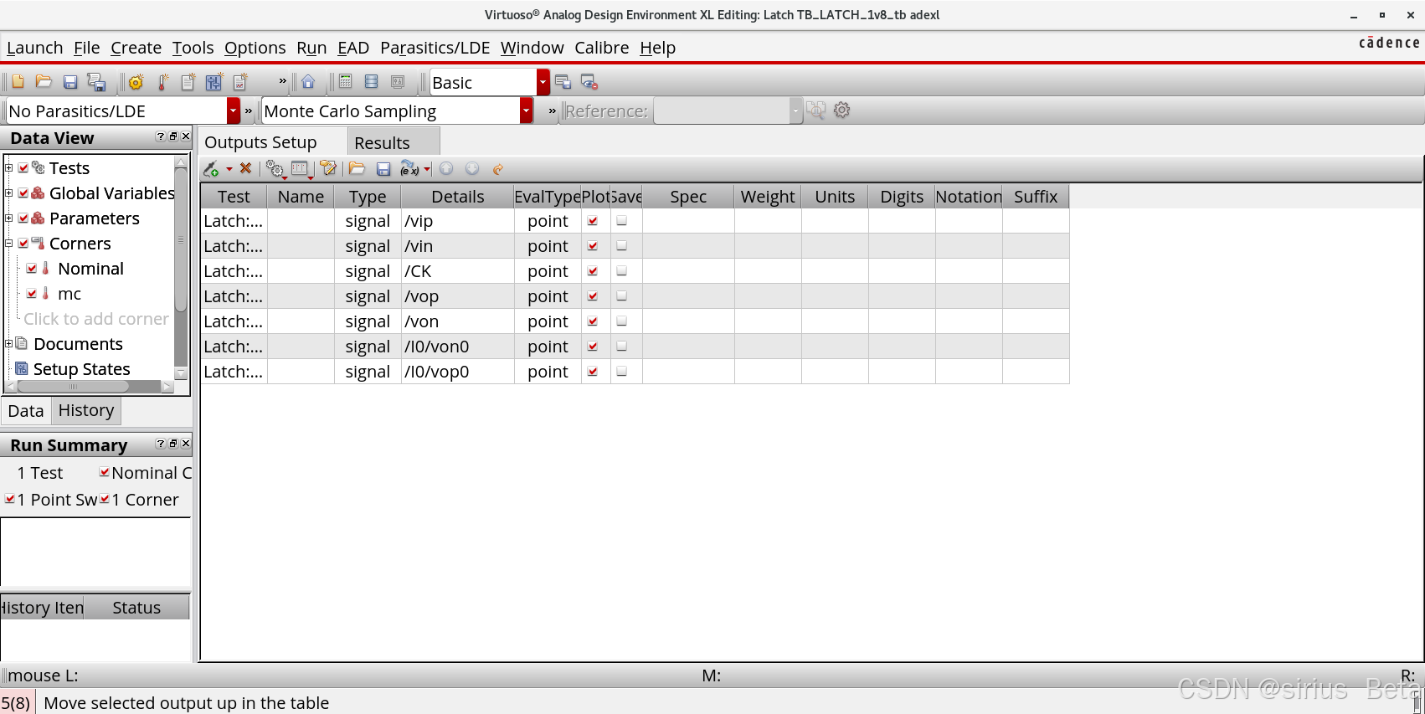Viewport: 1425px width, 714px height.
Task: Toggle the Nominal corner checkbox
Action: point(32,269)
